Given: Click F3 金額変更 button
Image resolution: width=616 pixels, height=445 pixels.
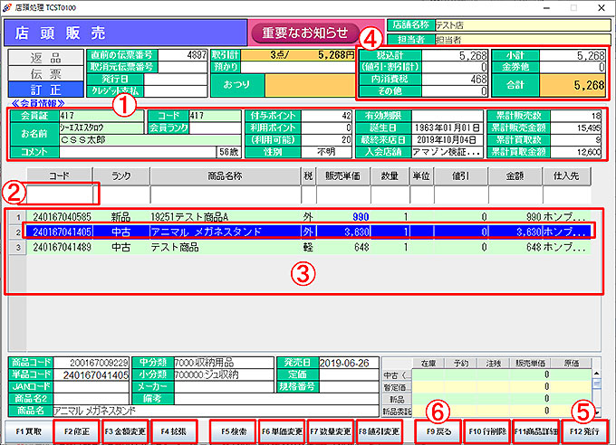Looking at the screenshot, I should point(126,432).
